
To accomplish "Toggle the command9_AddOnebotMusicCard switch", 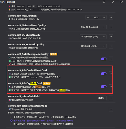I will click(x=104, y=74).
